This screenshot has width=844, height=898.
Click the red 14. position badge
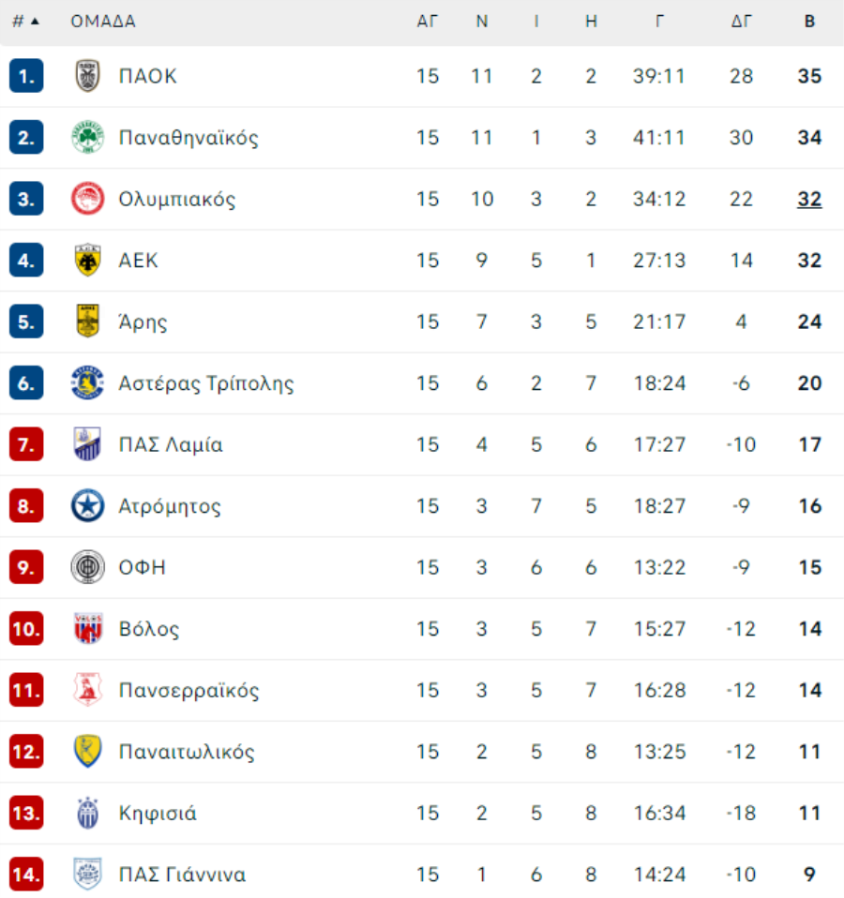[26, 874]
